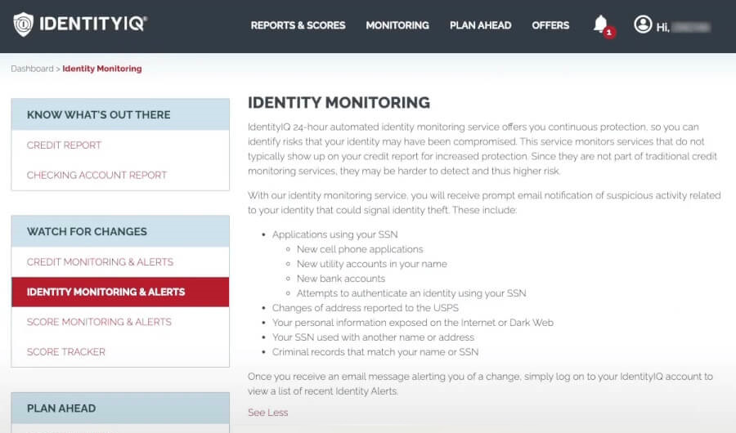
Task: Click the IDENTITYIQ wordmark text
Action: click(x=93, y=24)
